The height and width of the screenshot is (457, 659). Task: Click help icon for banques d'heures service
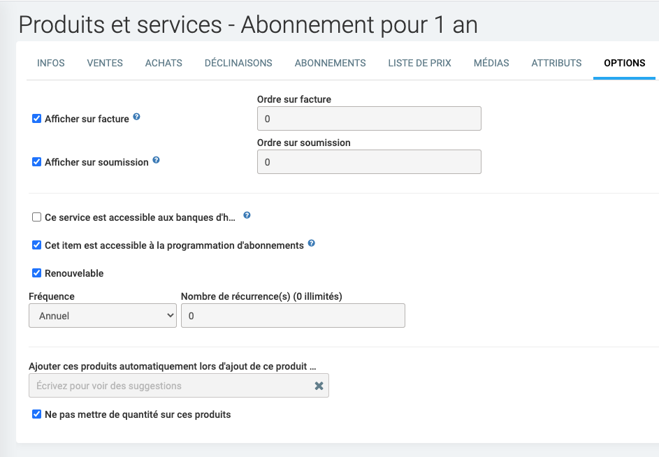247,217
